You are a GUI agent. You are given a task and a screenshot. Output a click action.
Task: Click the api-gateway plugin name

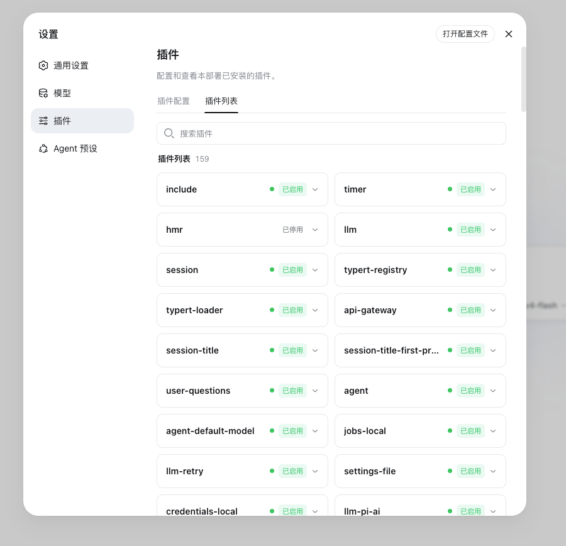370,310
